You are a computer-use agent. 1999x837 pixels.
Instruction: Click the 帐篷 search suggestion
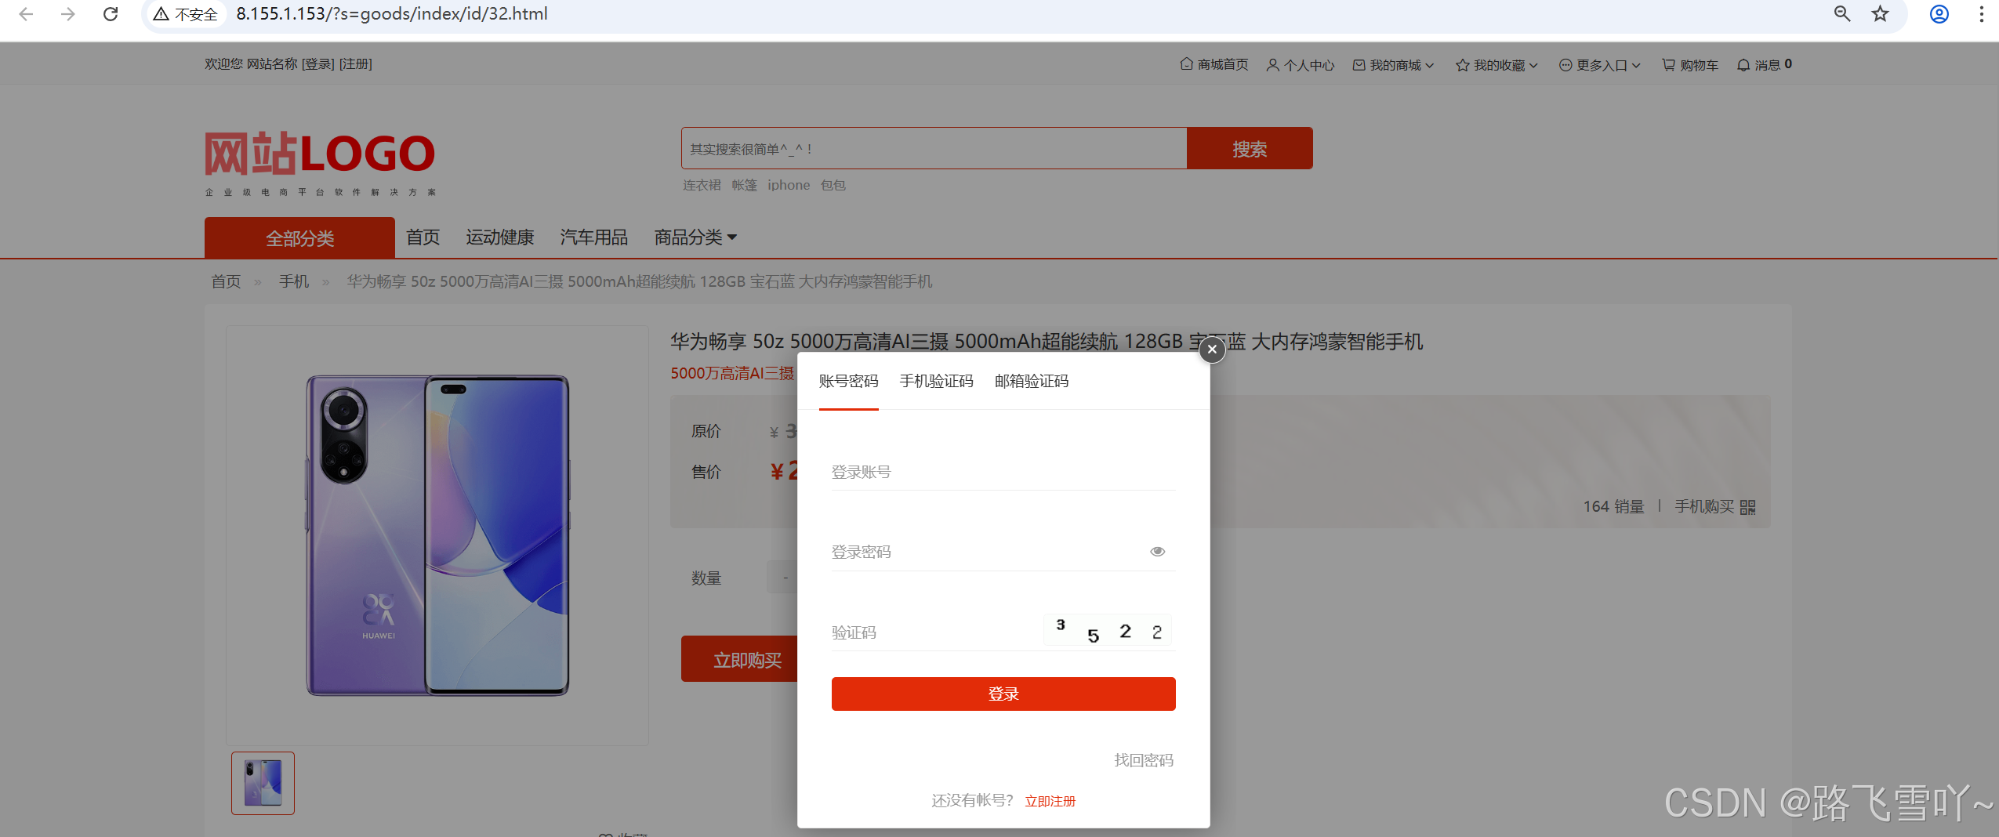coord(745,185)
